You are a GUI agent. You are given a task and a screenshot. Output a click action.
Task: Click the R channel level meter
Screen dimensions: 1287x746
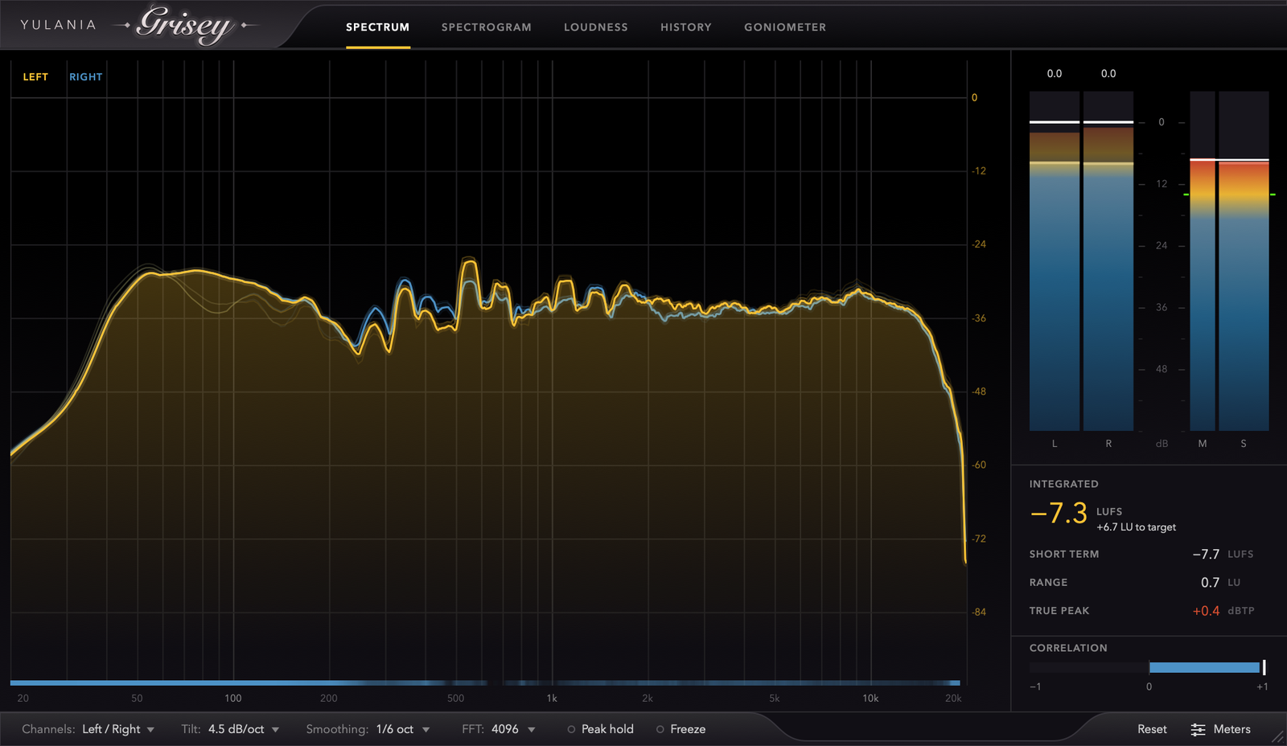[x=1108, y=260]
